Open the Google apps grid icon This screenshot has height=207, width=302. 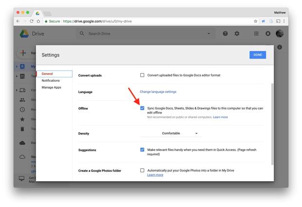pyautogui.click(x=256, y=34)
